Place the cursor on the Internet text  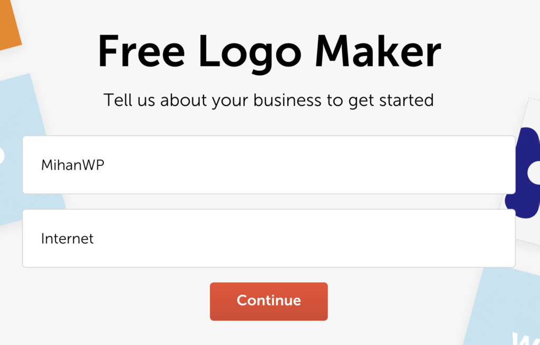coord(67,239)
